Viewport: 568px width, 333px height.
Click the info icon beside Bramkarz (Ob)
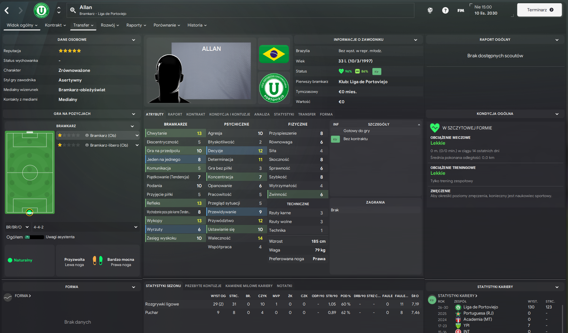point(87,136)
